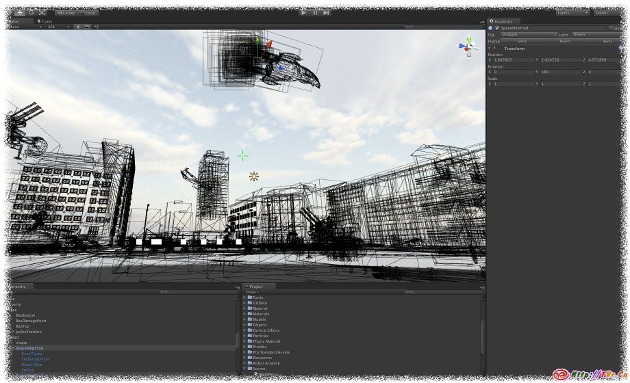630x383 pixels.
Task: Toggle the Center pivot mode button
Action: [x=66, y=12]
